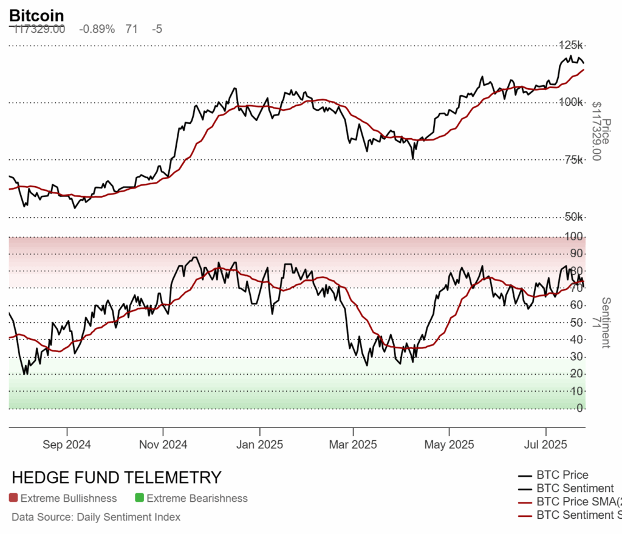Click the Hedge Fund Telemetry heading

tap(117, 477)
